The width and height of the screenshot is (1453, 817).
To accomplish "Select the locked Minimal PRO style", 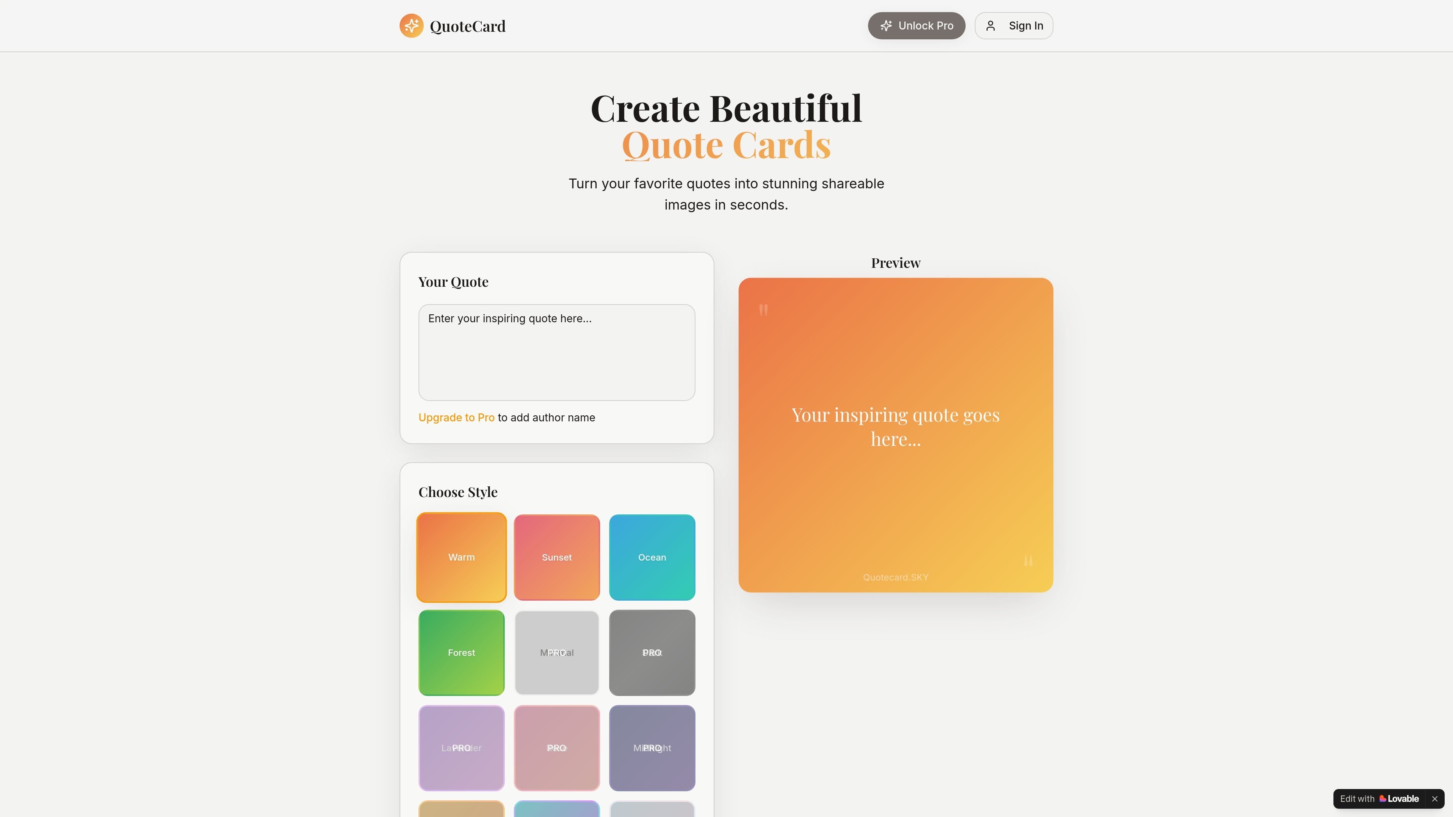I will tap(557, 652).
